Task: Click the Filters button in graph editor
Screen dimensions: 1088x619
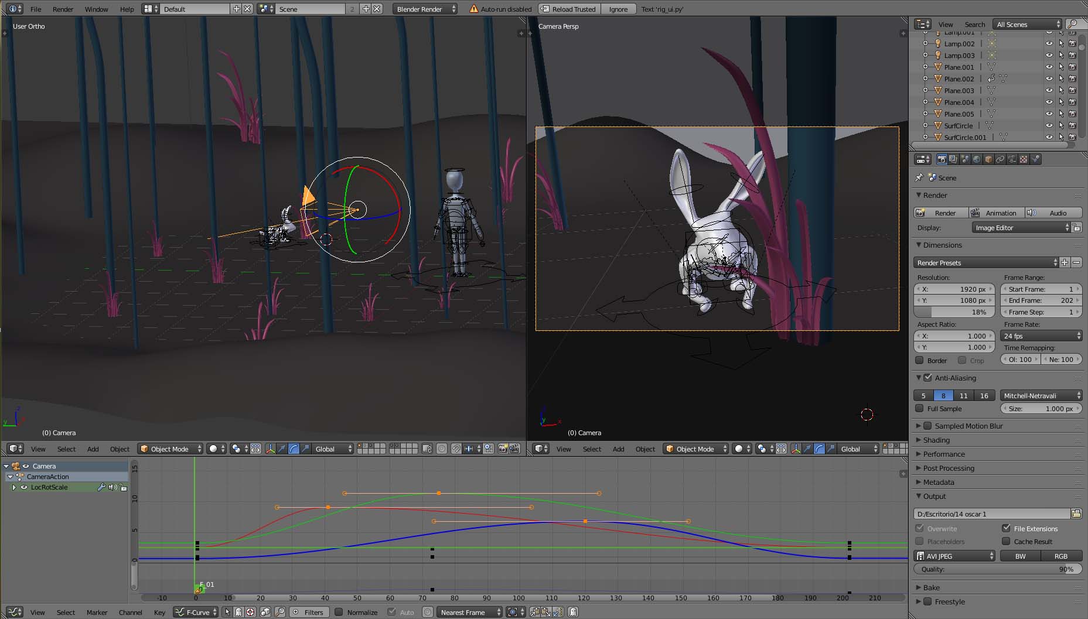Action: [308, 613]
